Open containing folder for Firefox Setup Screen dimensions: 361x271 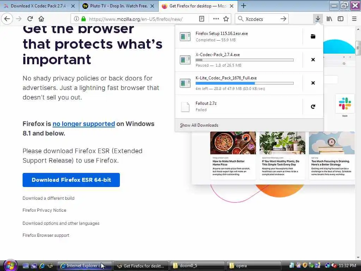coord(313,36)
